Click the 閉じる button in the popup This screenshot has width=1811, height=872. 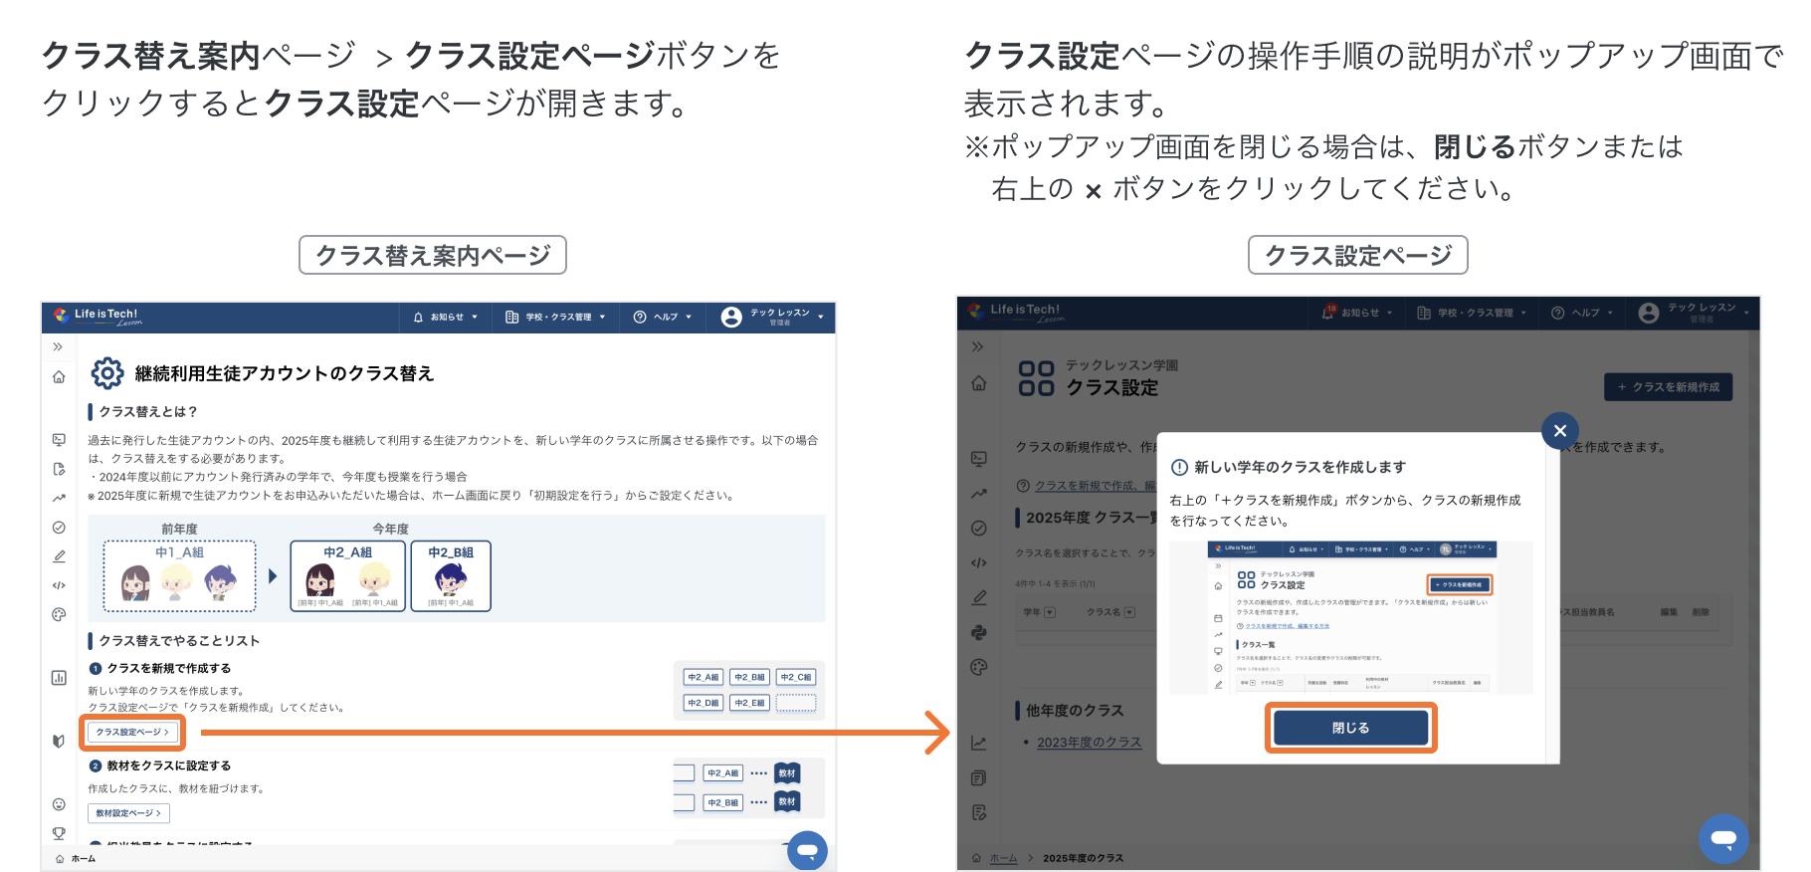pyautogui.click(x=1350, y=728)
